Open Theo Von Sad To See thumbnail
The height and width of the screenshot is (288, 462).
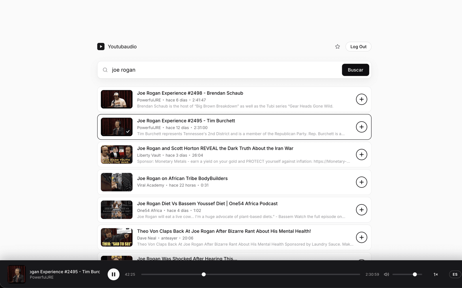(117, 238)
